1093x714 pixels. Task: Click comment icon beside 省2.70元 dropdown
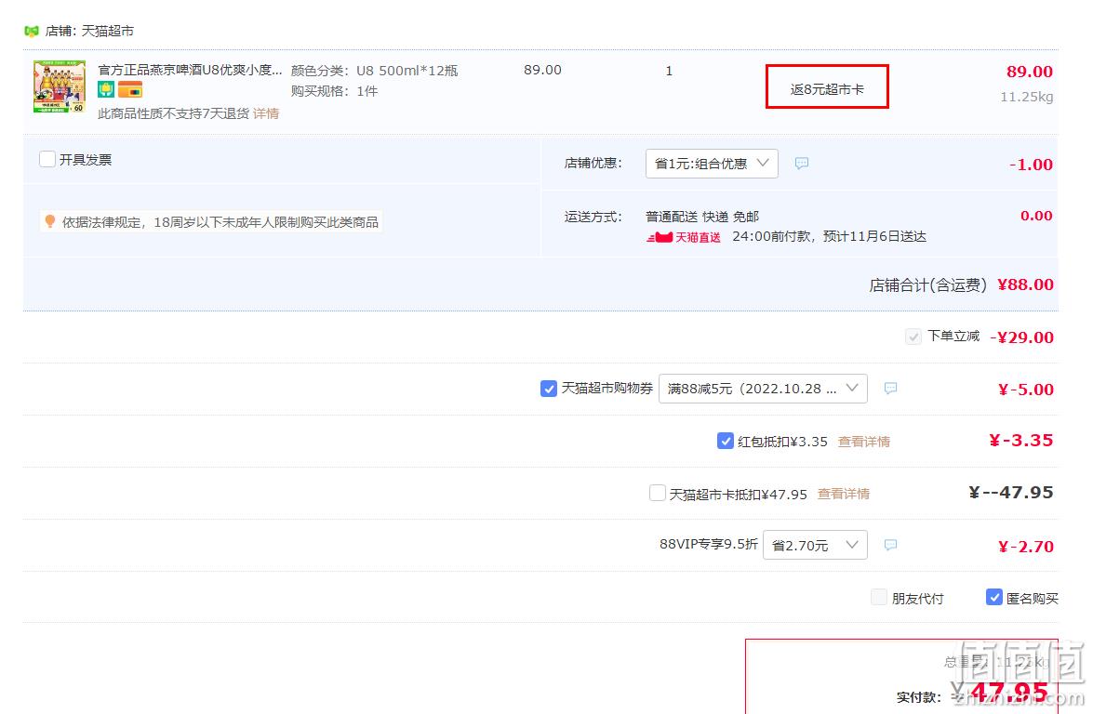coord(890,545)
